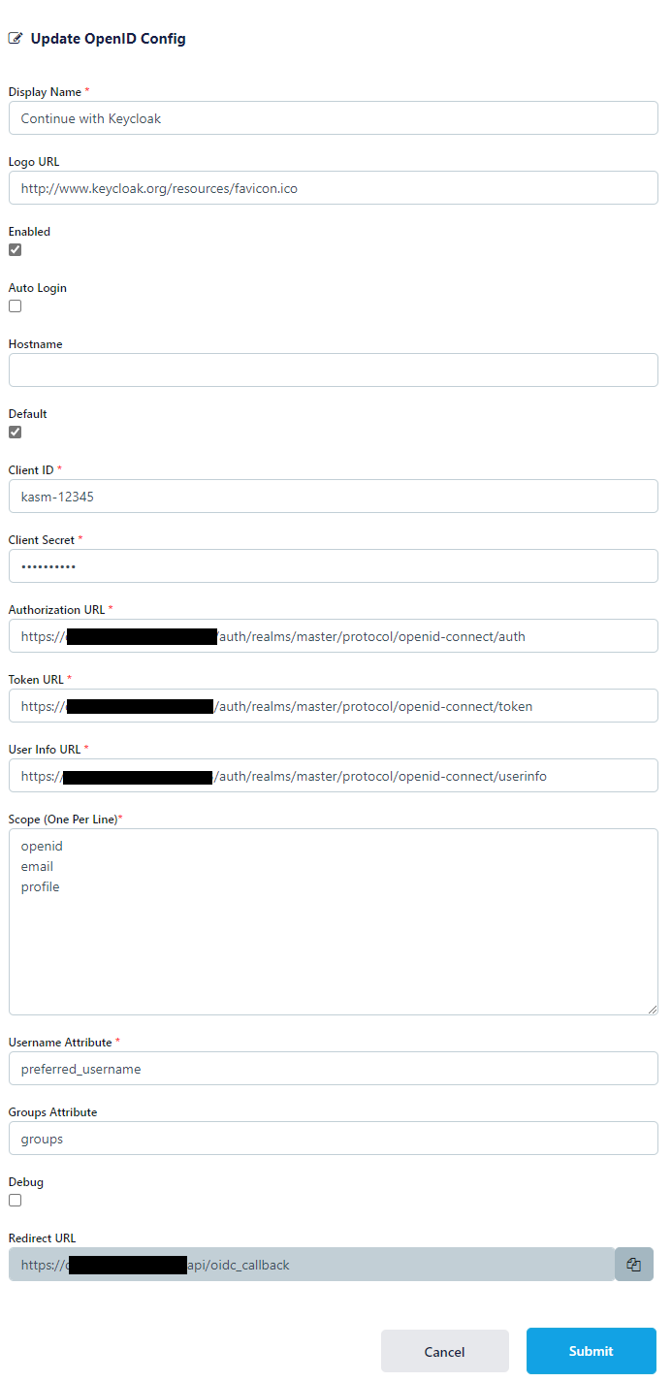Turn on the Debug checkbox
672x1382 pixels.
pyautogui.click(x=16, y=1201)
